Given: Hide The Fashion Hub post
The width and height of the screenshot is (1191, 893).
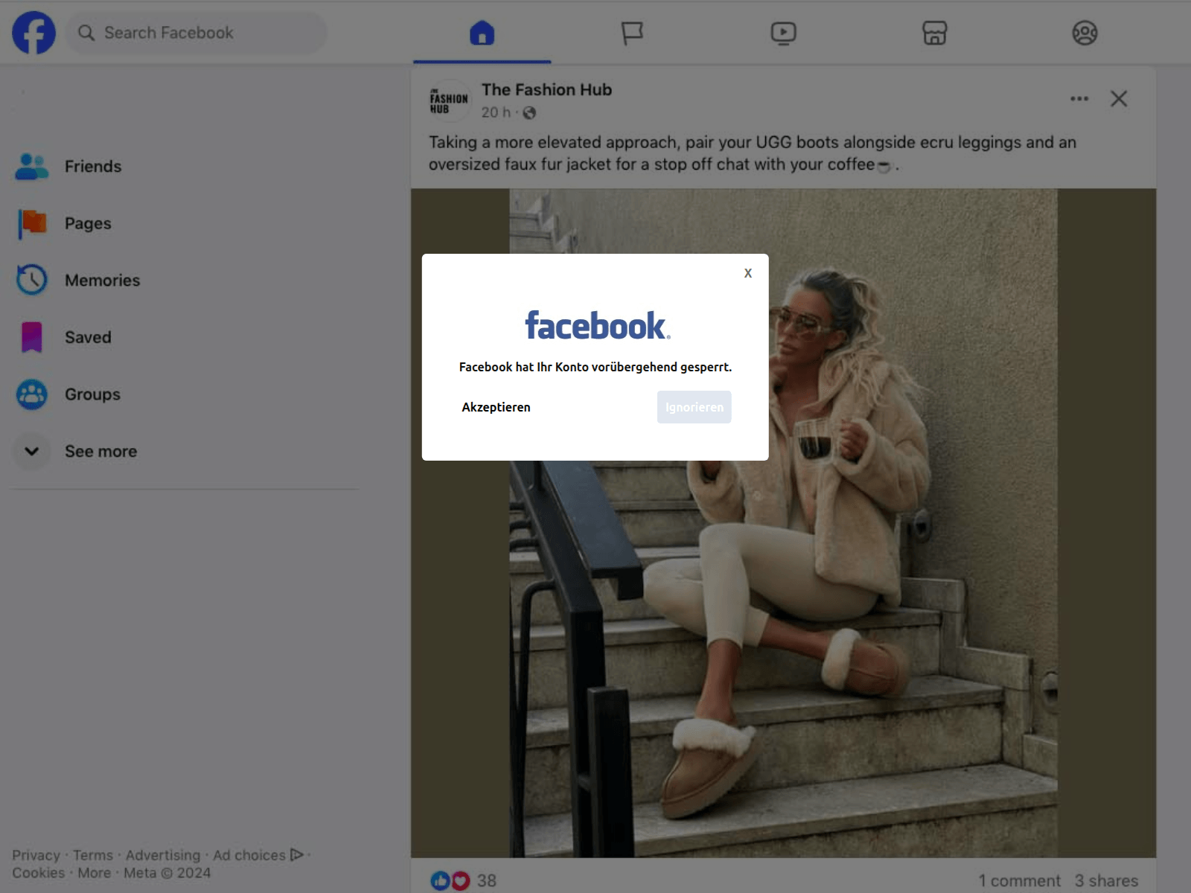Looking at the screenshot, I should [1119, 98].
